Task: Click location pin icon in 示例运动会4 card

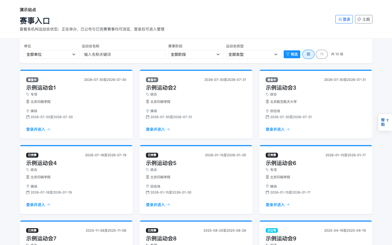Action: pyautogui.click(x=28, y=186)
